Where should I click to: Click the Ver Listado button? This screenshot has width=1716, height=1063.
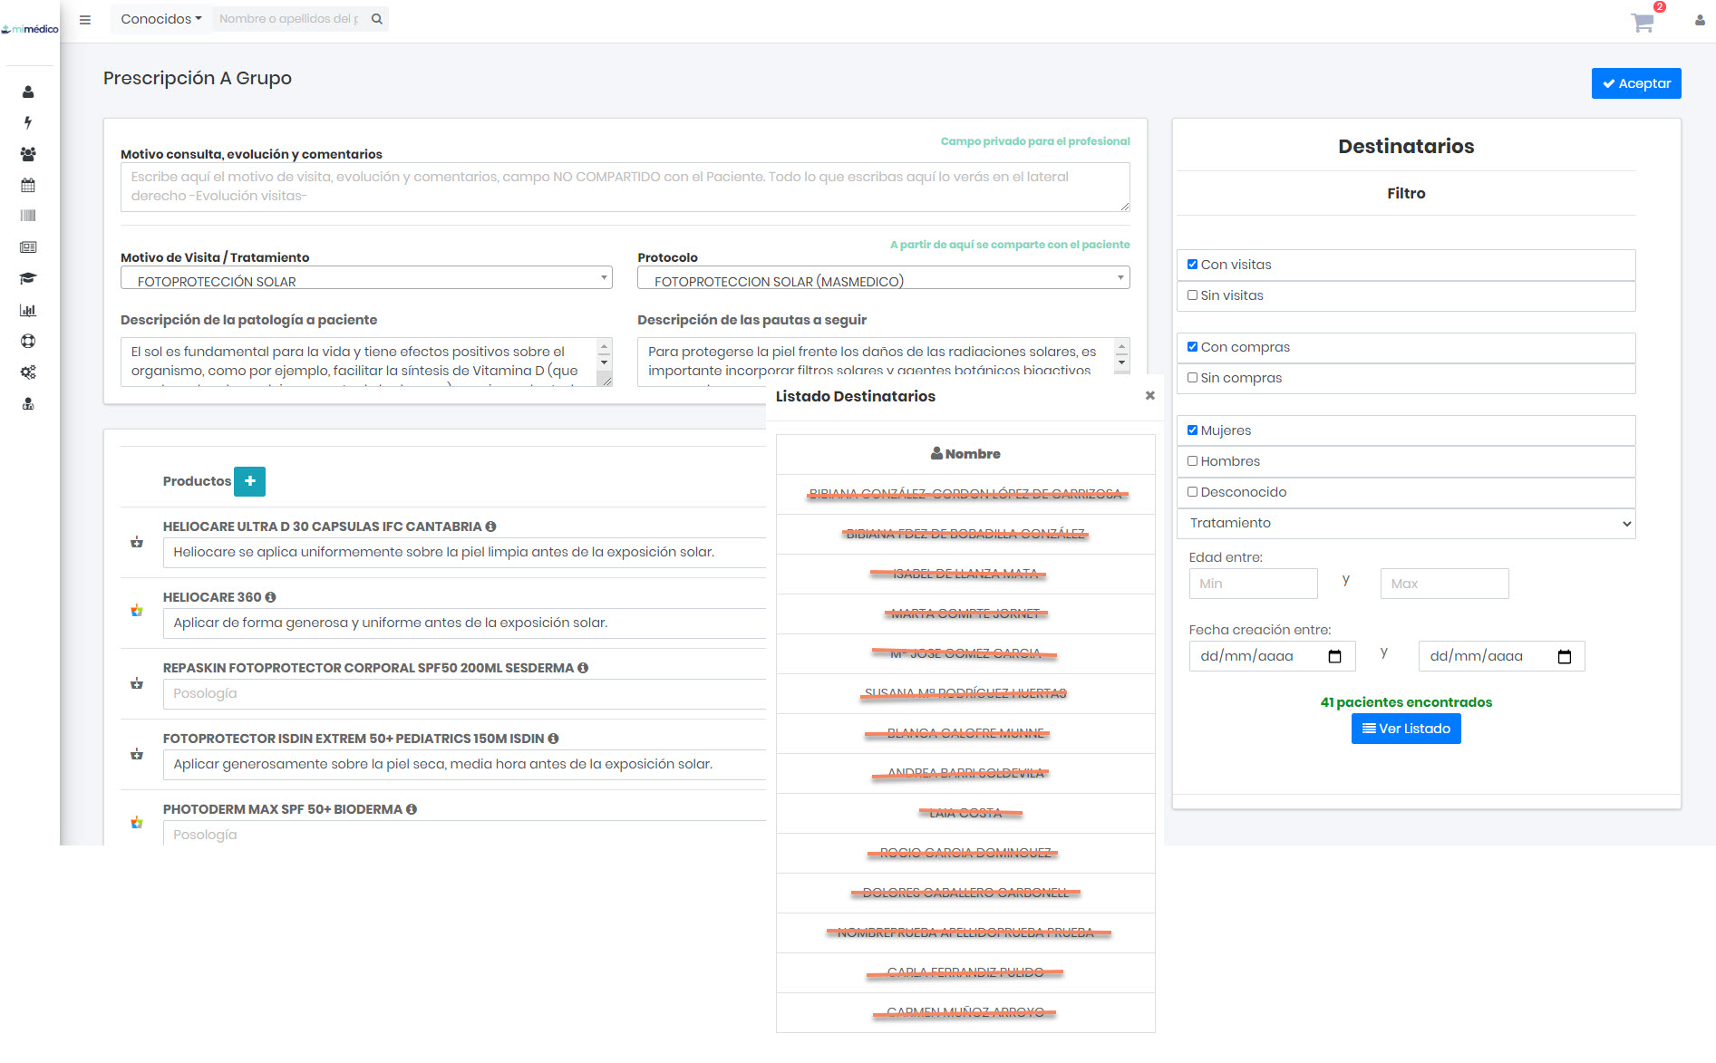(x=1405, y=729)
